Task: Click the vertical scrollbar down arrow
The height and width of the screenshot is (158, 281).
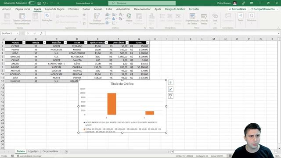Action: (x=279, y=148)
